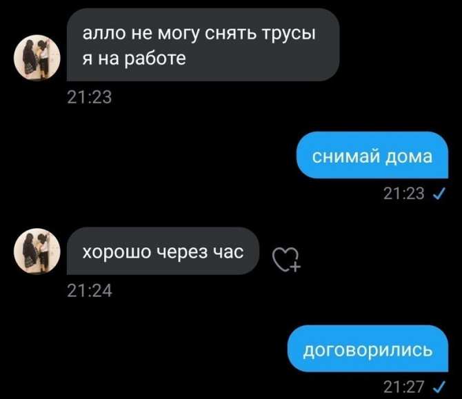This screenshot has height=399, width=462.
Task: Click the word "хорошо" in gray bubble
Action: (117, 253)
